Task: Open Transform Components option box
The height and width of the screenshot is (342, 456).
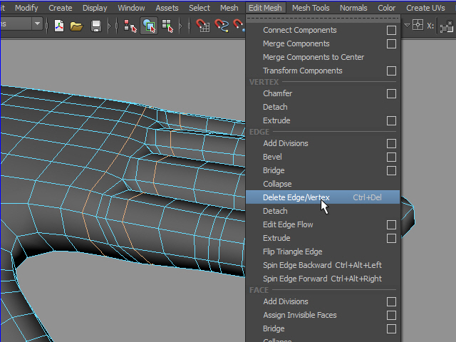Action: (x=391, y=71)
